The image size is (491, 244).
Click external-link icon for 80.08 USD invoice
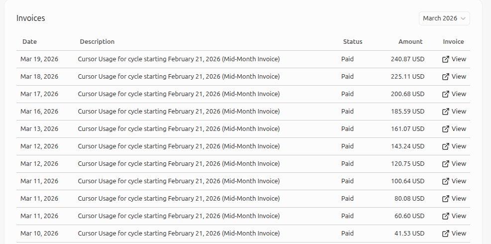coord(445,199)
